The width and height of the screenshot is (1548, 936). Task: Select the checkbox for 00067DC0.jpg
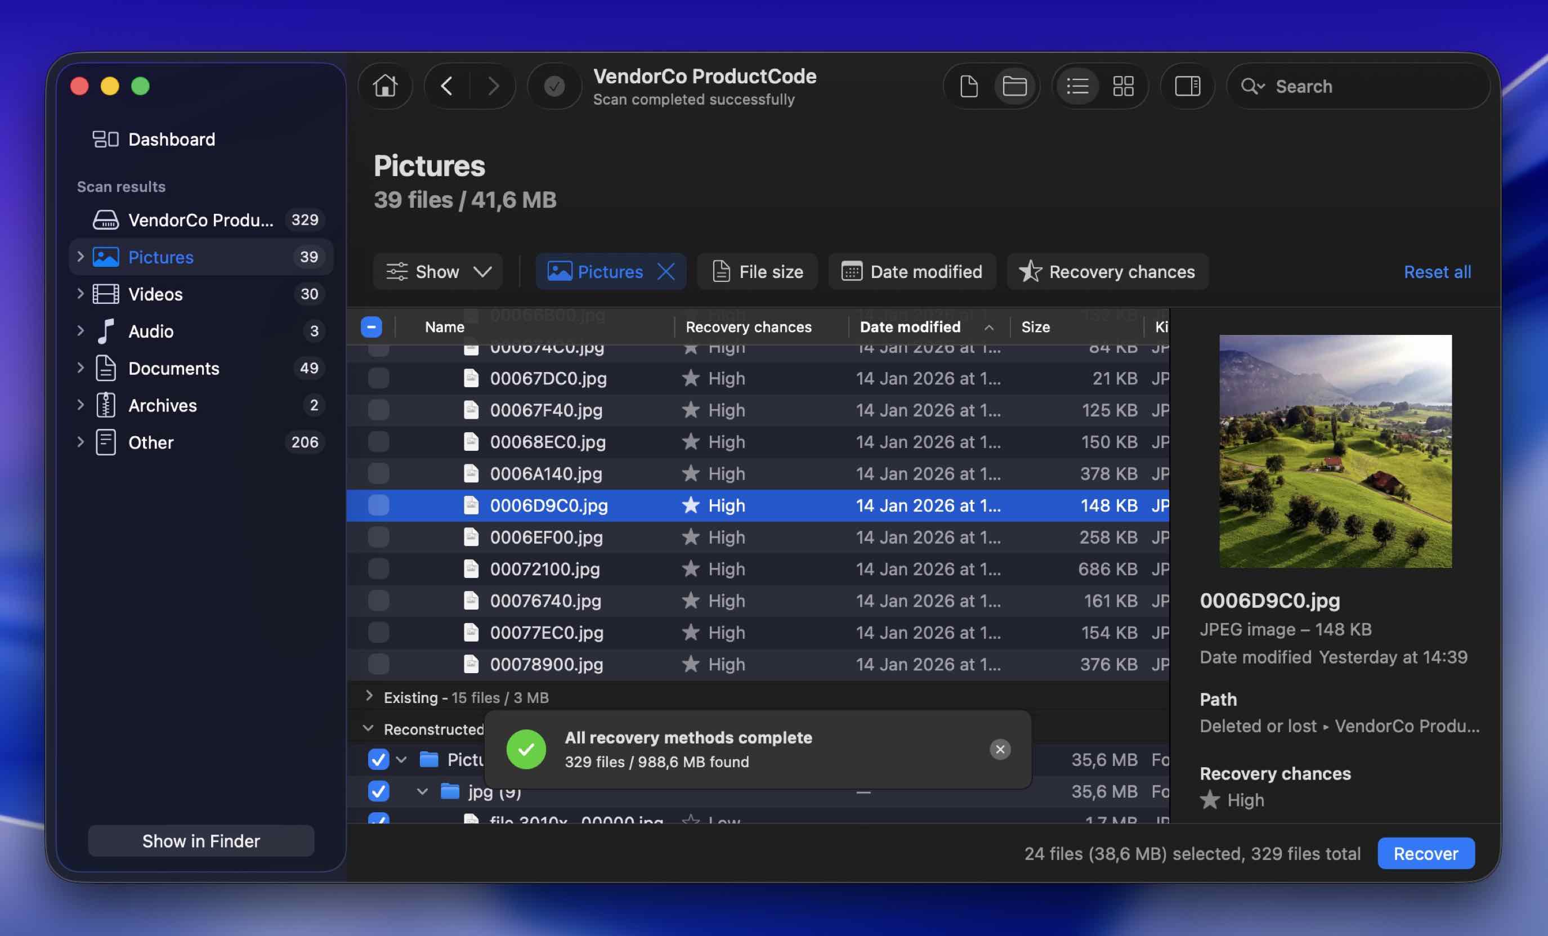(x=379, y=378)
